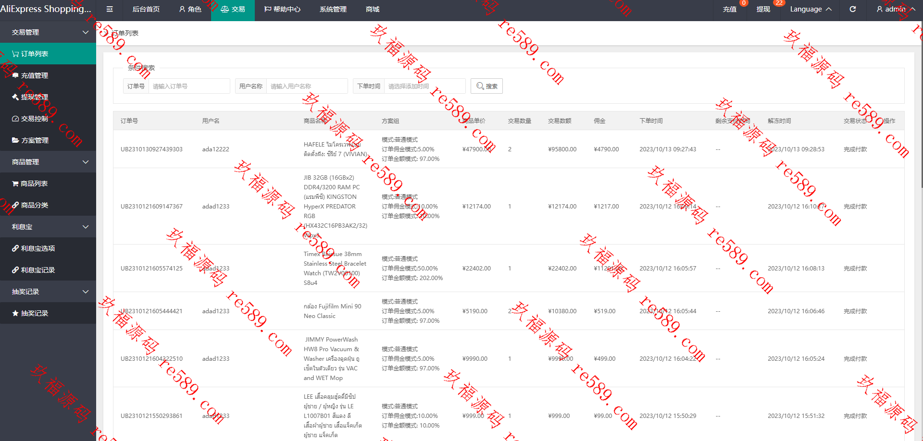
Task: Click the cart icon beside 商品列表
Action: click(x=15, y=184)
